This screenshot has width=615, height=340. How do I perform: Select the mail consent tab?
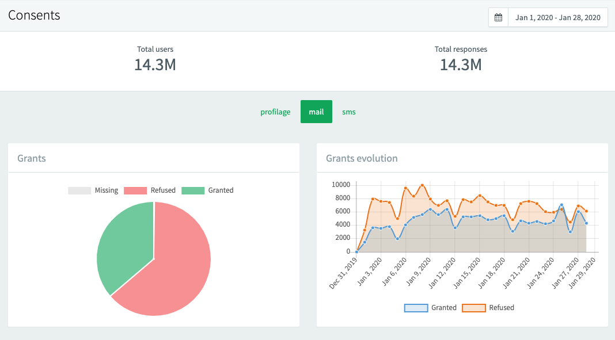(316, 112)
